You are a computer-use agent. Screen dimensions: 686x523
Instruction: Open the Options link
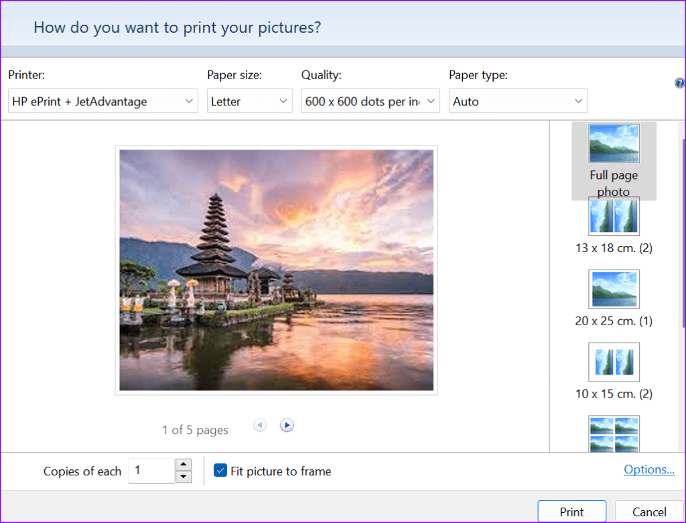point(648,469)
